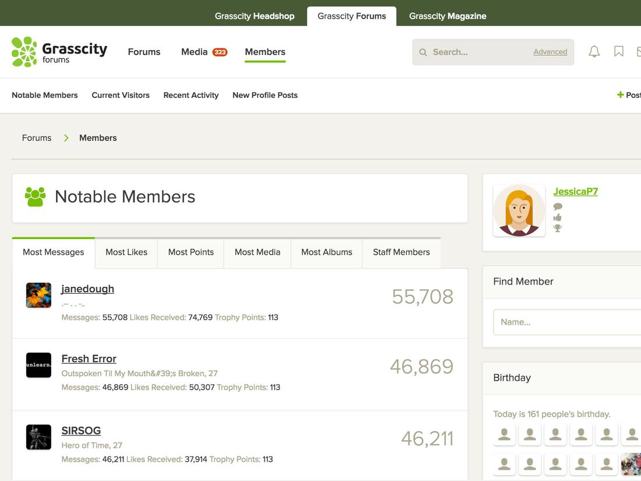This screenshot has height=481, width=641.
Task: Switch to the Most Likes tab
Action: (x=126, y=252)
